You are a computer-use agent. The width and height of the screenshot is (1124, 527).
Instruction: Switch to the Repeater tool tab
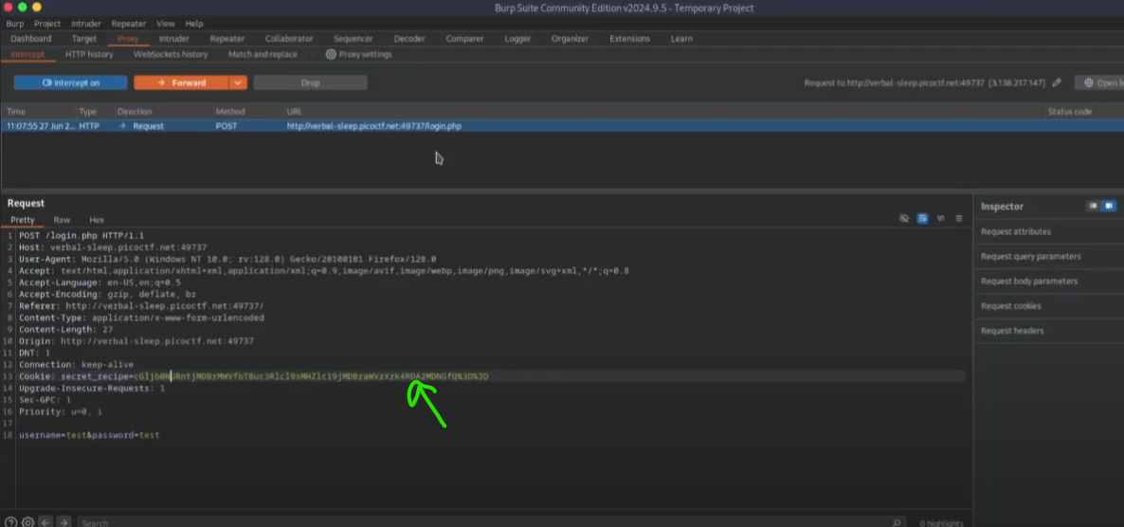click(227, 39)
